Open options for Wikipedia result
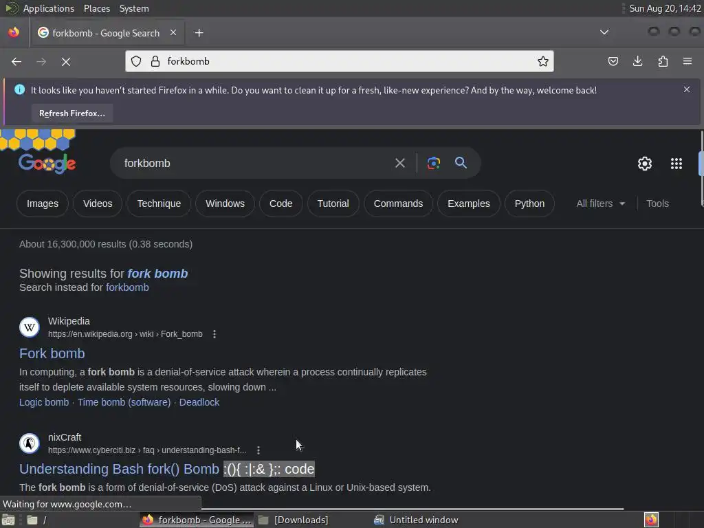 point(214,334)
